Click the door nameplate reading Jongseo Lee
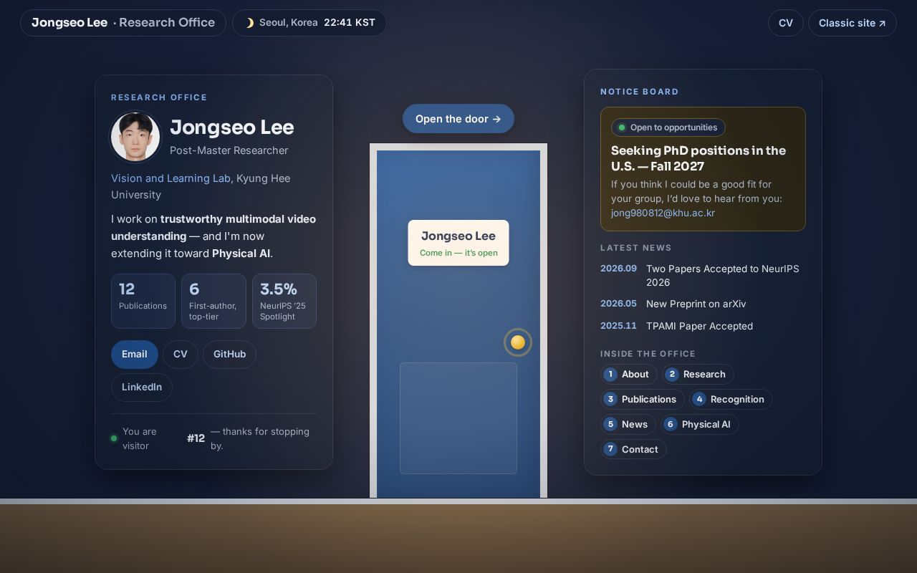This screenshot has height=573, width=917. (458, 243)
